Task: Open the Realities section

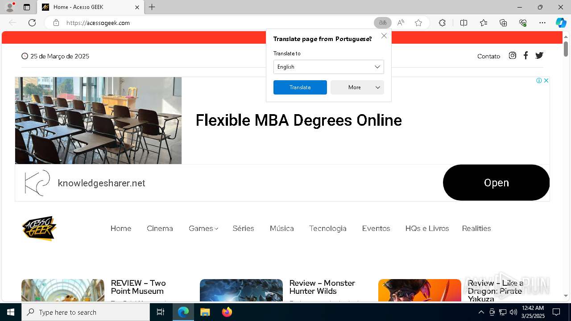Action: pos(476,228)
